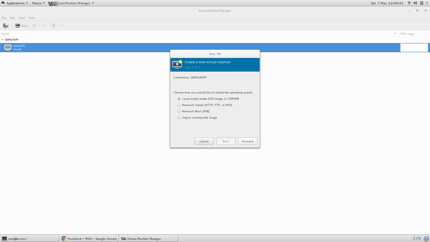This screenshot has height=242, width=430.
Task: Open the Applications menu in top panel
Action: pos(15,3)
